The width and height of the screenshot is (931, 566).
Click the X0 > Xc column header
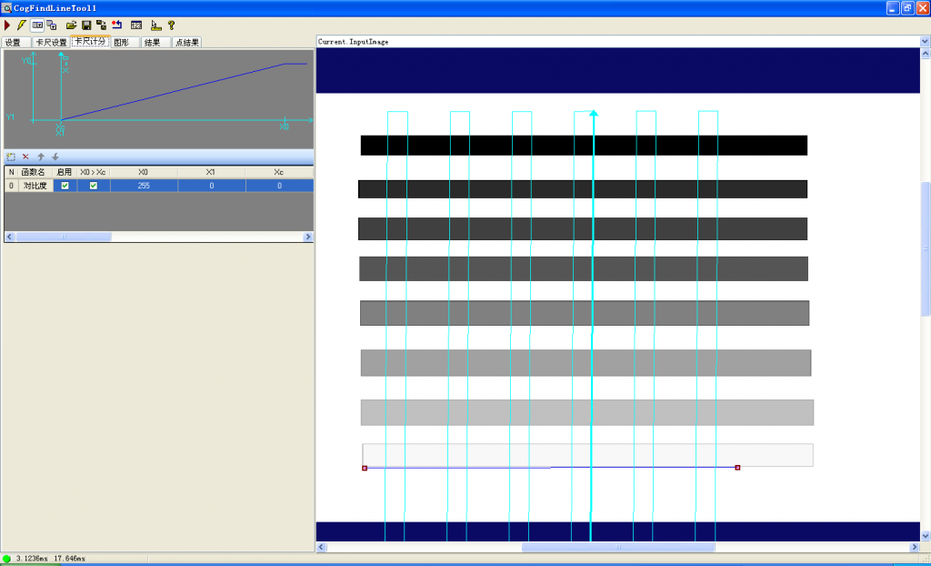[94, 172]
